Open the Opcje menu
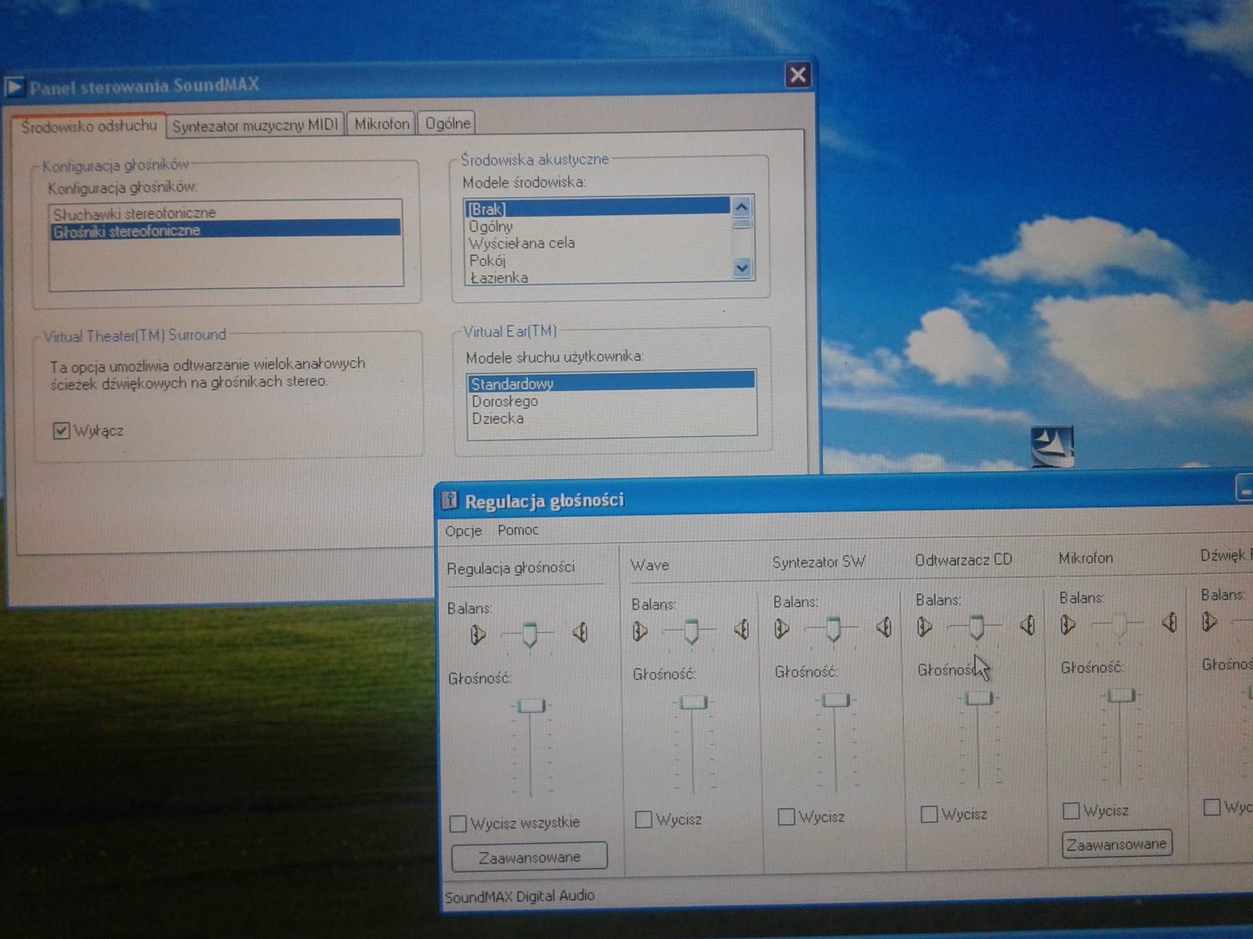 click(x=464, y=531)
